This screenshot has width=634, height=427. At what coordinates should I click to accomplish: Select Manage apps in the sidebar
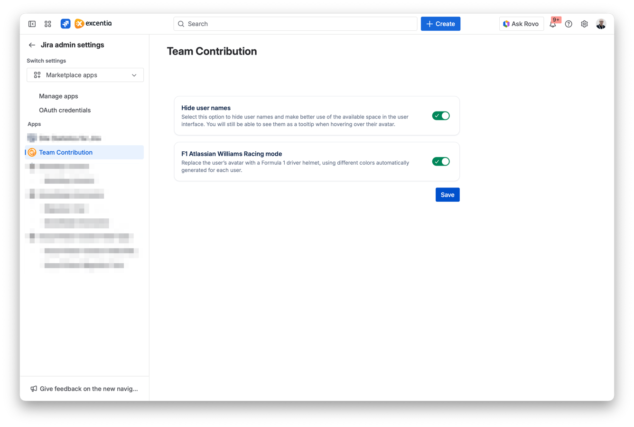coord(58,96)
